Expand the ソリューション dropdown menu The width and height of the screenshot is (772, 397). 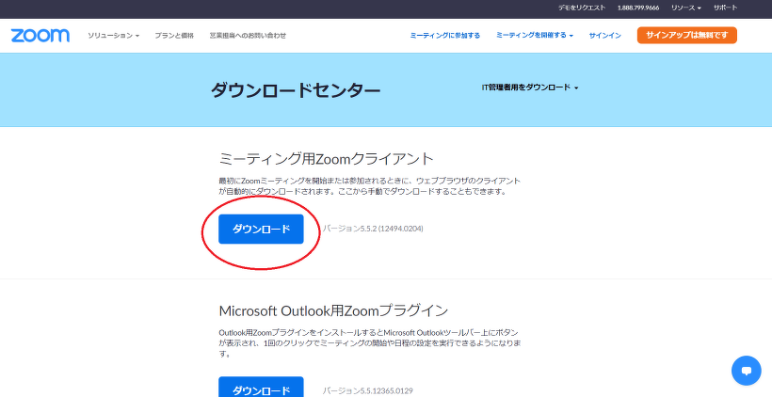pyautogui.click(x=113, y=36)
